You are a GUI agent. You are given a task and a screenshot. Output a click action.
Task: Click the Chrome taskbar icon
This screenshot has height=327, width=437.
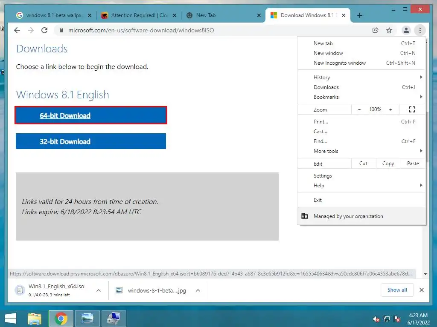coord(61,318)
